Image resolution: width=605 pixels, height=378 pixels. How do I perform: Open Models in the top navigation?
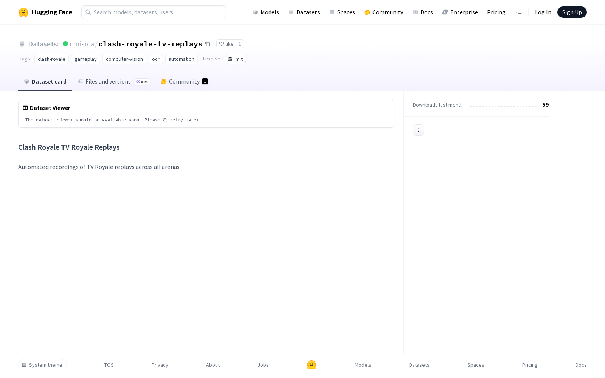[x=266, y=12]
